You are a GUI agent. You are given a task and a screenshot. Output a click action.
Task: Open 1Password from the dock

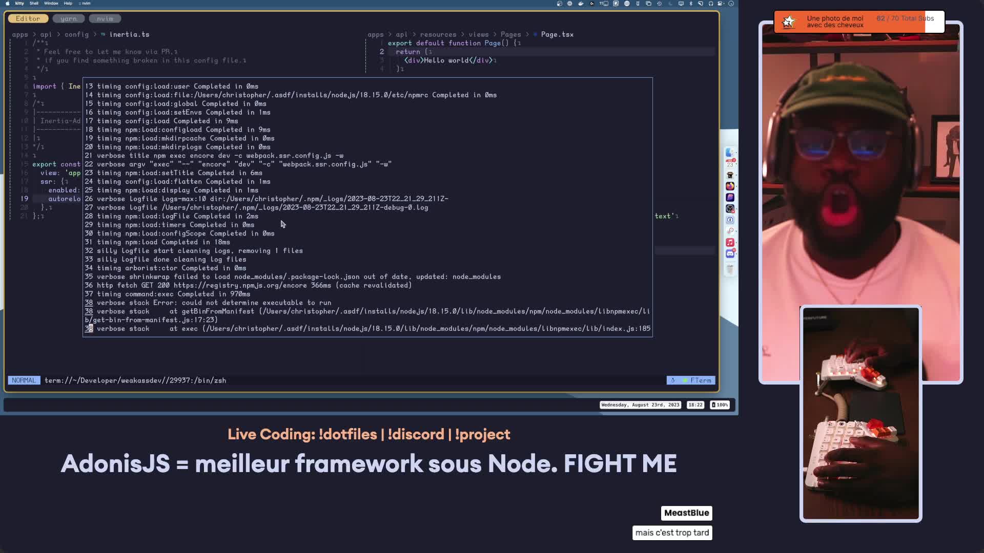click(730, 220)
